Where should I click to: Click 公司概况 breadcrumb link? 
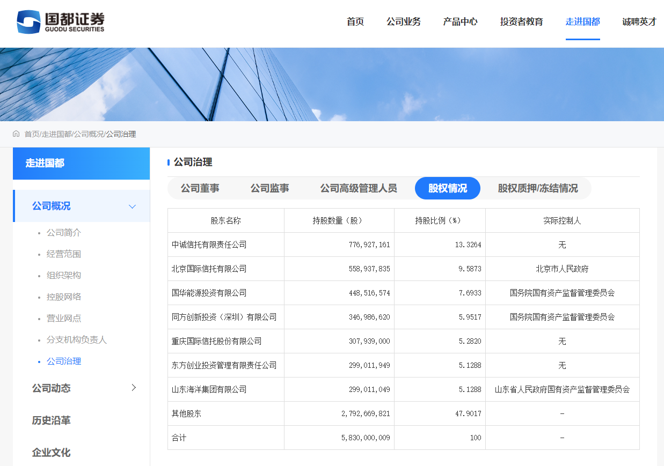click(89, 134)
